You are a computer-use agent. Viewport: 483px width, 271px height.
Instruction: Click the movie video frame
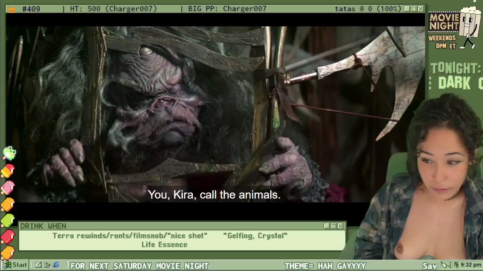click(215, 114)
